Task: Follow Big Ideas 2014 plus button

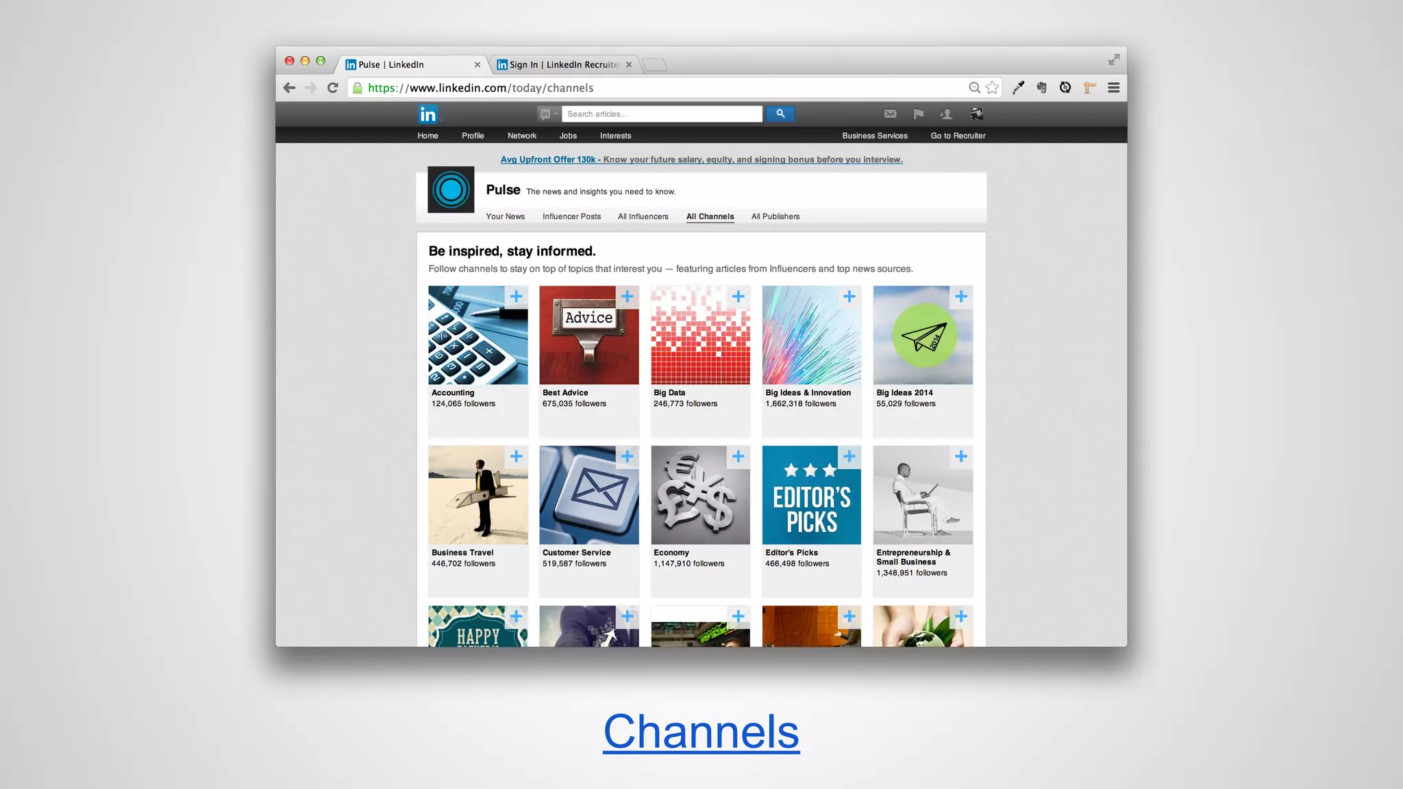Action: [961, 297]
